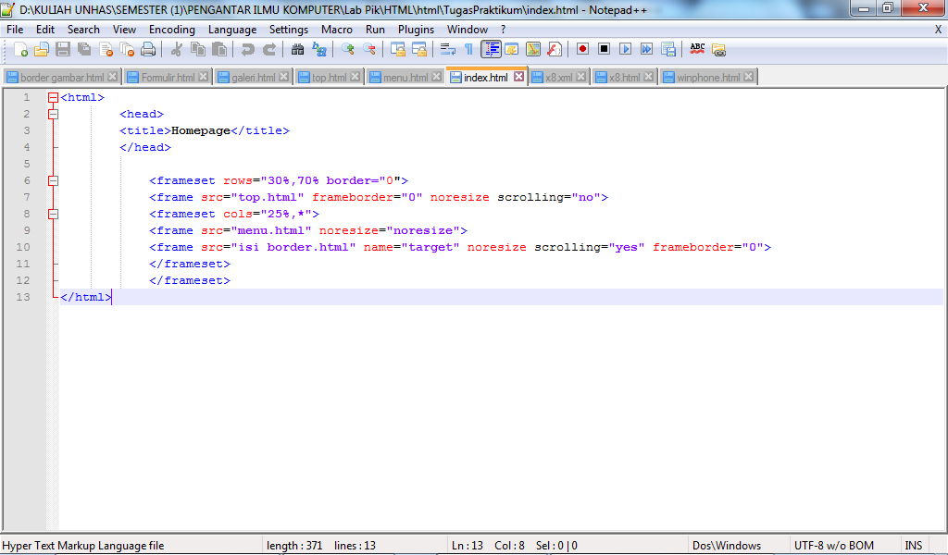Open the Plugins menu

416,30
